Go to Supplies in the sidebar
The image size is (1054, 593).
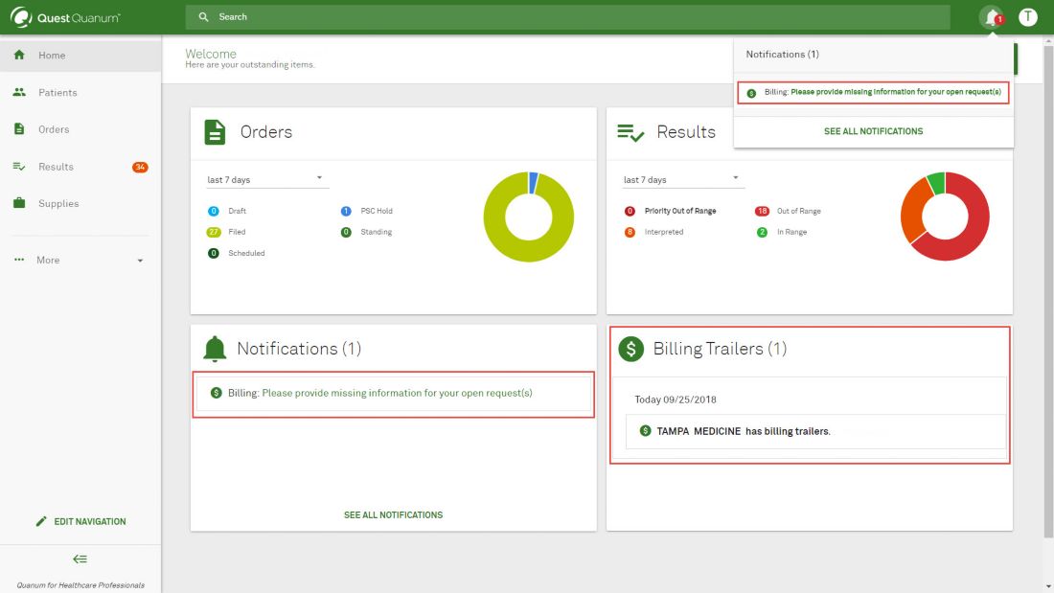point(58,204)
